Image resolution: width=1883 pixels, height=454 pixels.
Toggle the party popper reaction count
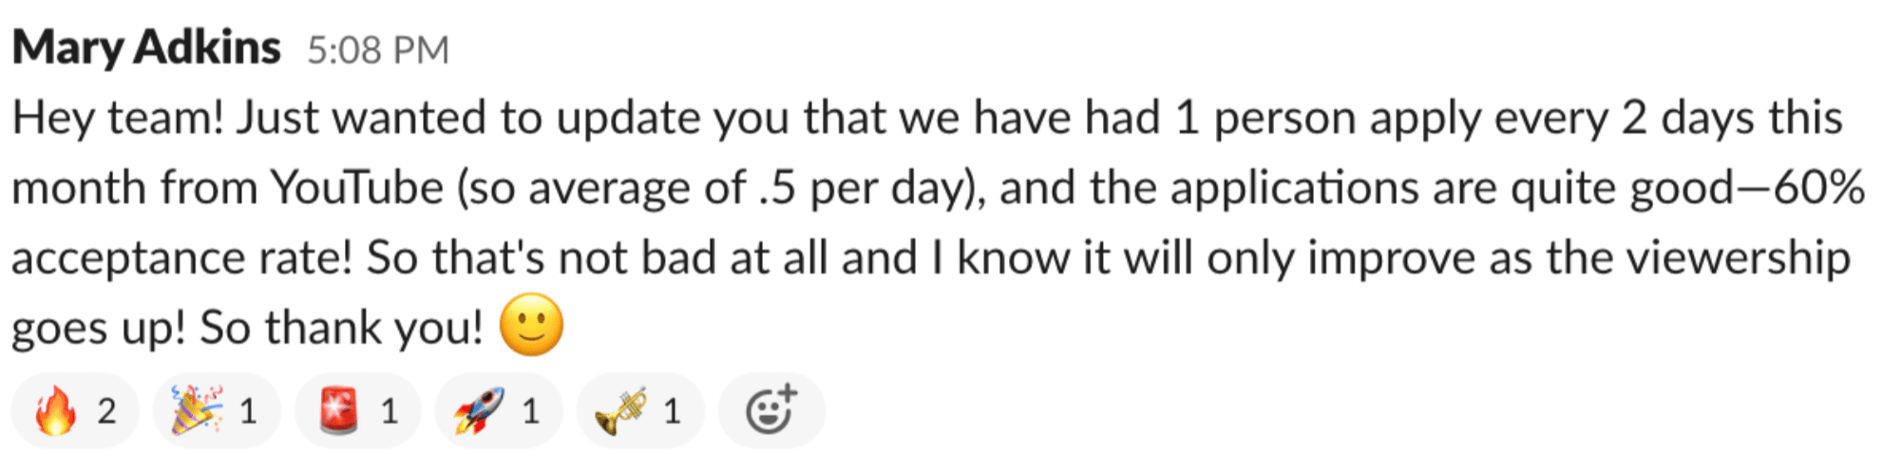tap(248, 411)
